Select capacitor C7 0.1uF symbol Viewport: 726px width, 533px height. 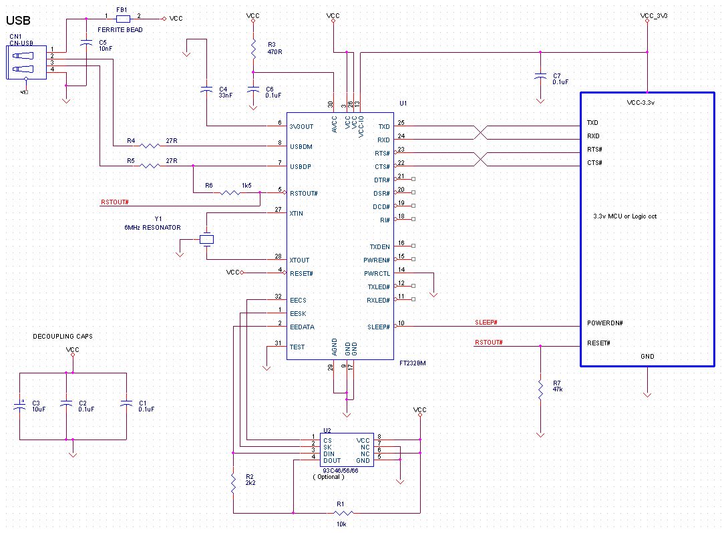(540, 75)
